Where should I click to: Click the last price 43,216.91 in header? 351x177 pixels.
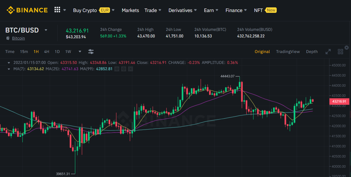(77, 31)
